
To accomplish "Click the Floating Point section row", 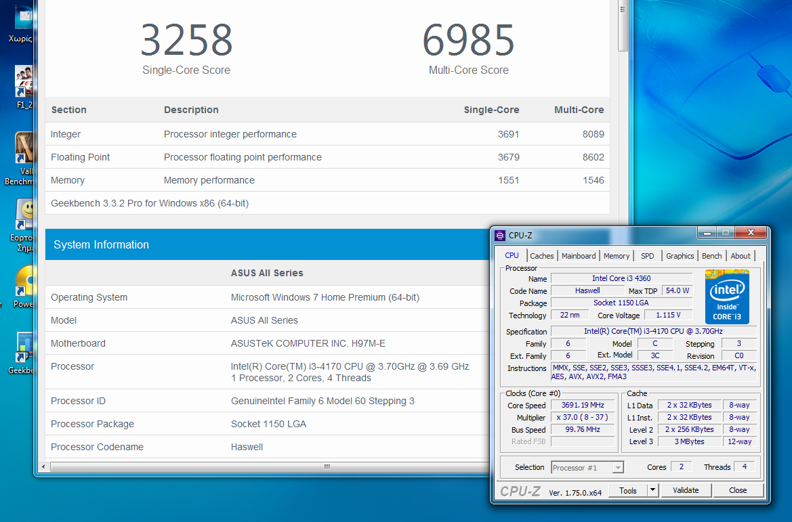I will coord(327,157).
